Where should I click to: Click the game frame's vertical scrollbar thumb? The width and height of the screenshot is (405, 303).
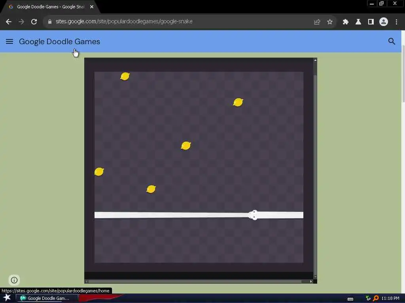(x=315, y=175)
